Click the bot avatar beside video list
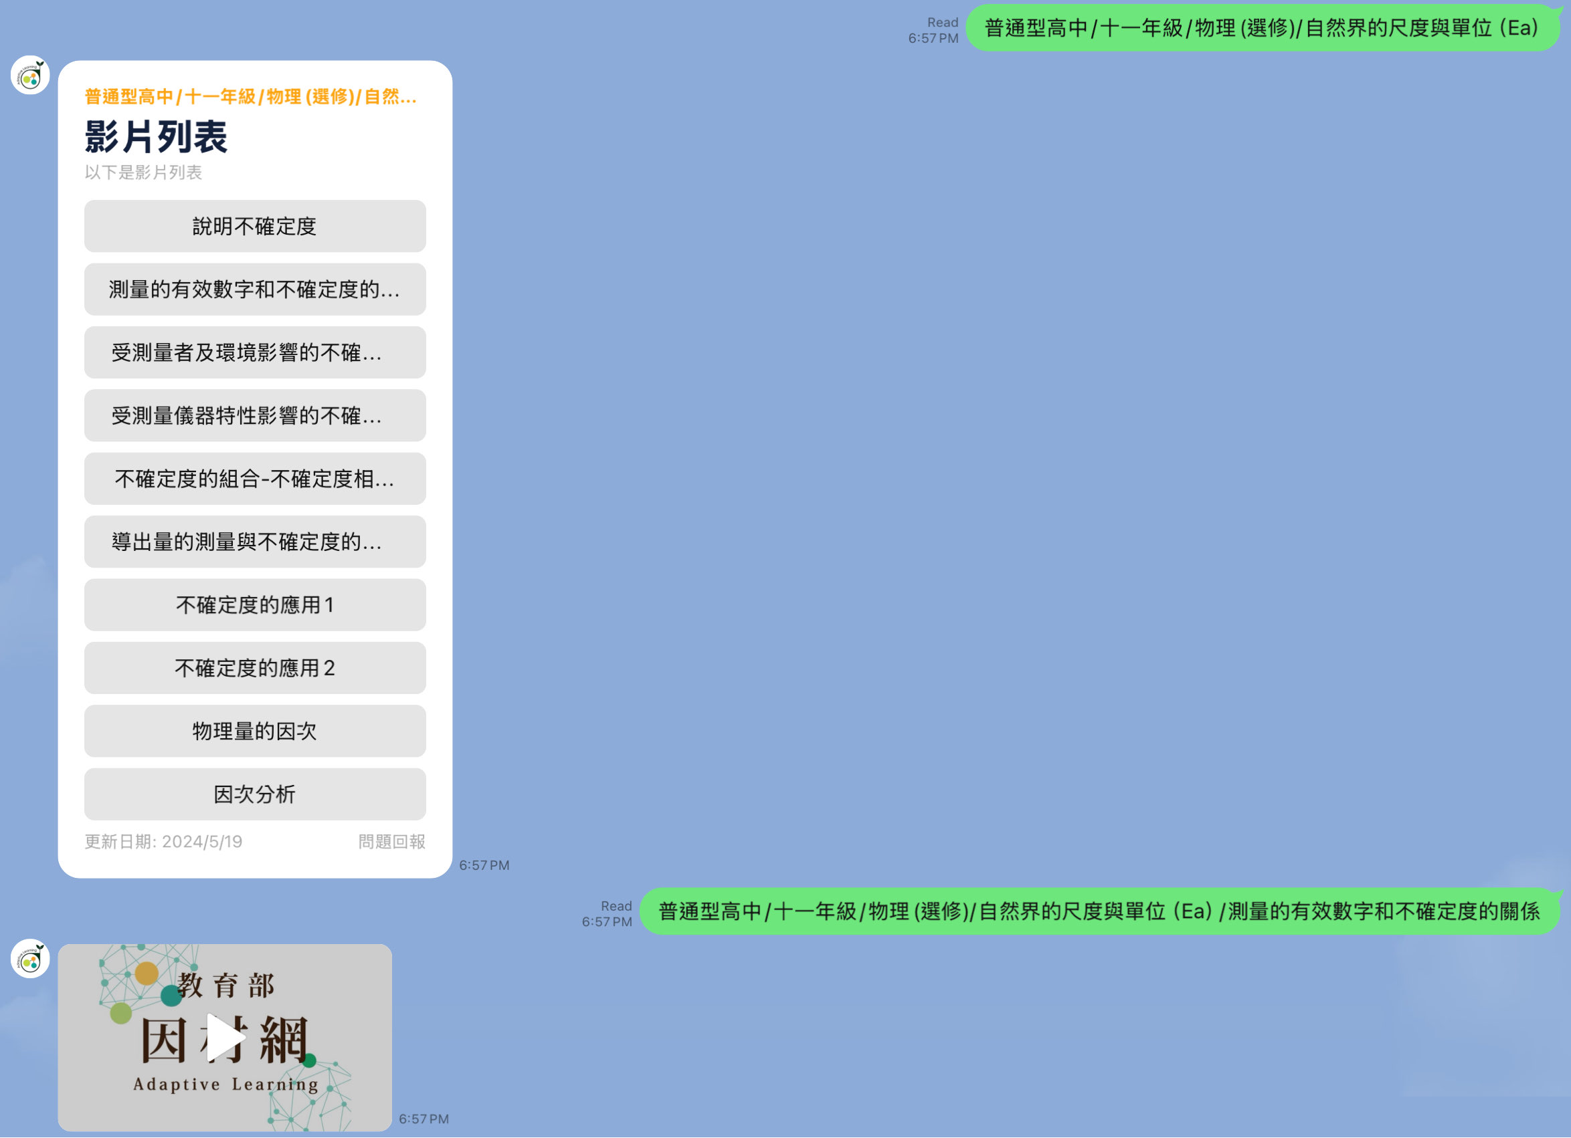 point(30,76)
